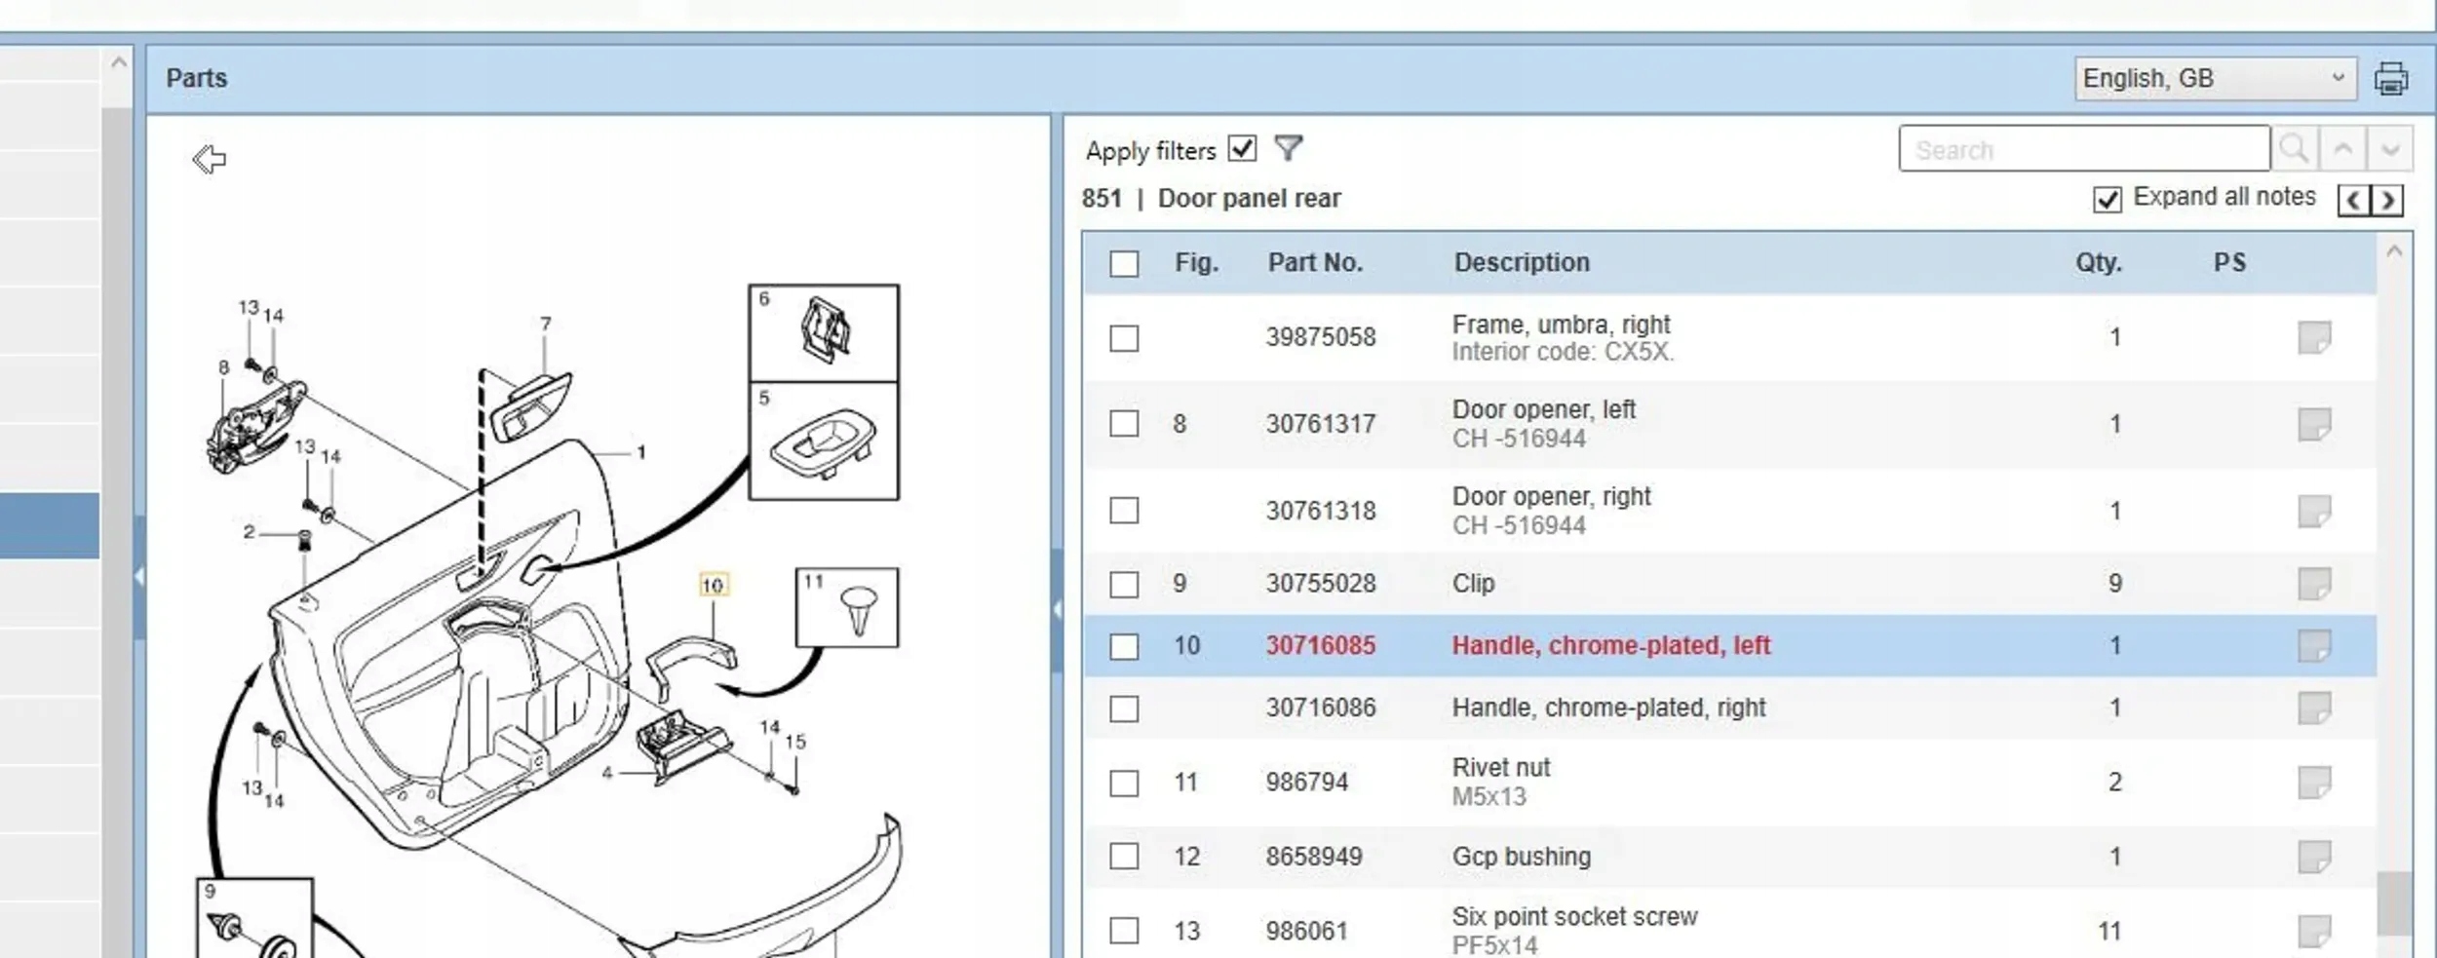Sort by the Qty. column header

(2098, 262)
